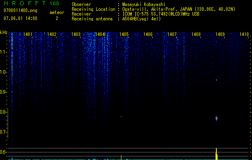
Task: Click the Receiving antenna label
Action: pyautogui.click(x=92, y=19)
